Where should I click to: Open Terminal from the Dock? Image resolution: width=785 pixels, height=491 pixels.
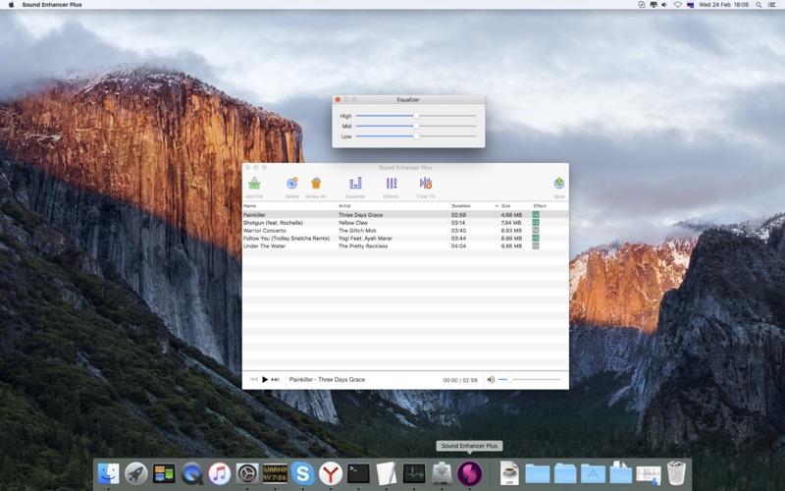[x=358, y=473]
